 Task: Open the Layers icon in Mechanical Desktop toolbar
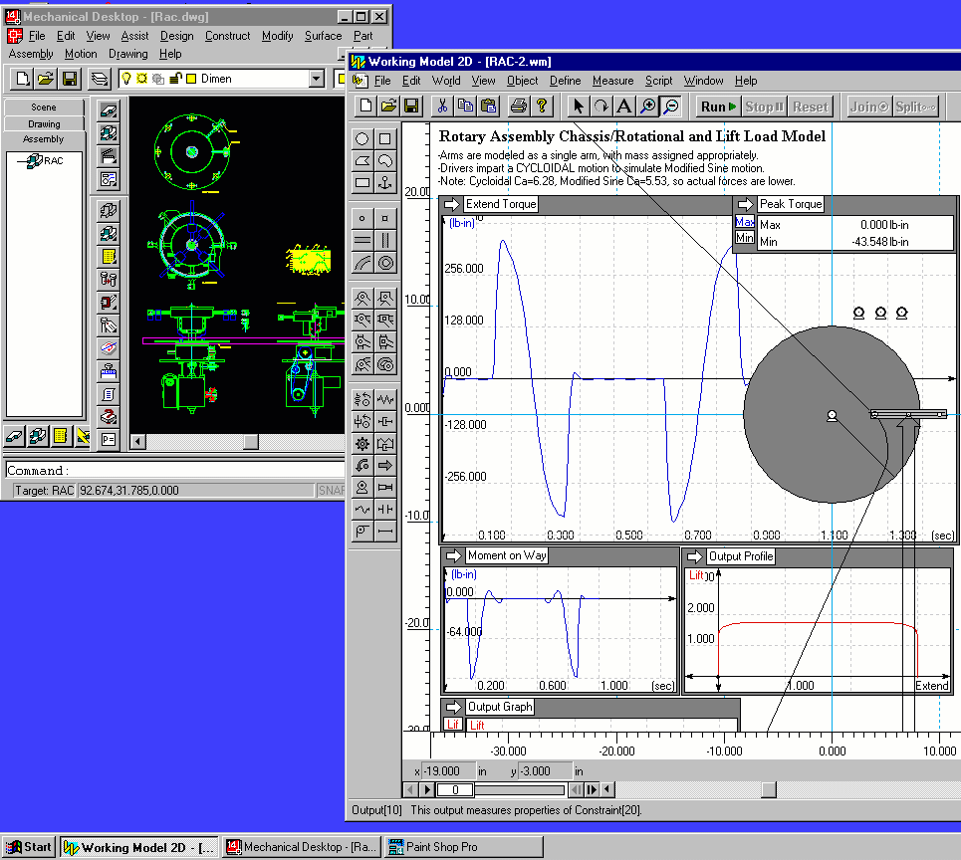tap(100, 79)
